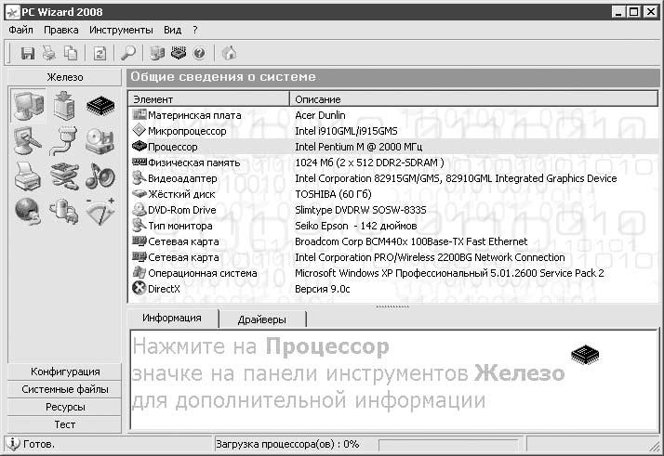Click the Print toolbar icon
Screen dimensions: 664x456
49,53
